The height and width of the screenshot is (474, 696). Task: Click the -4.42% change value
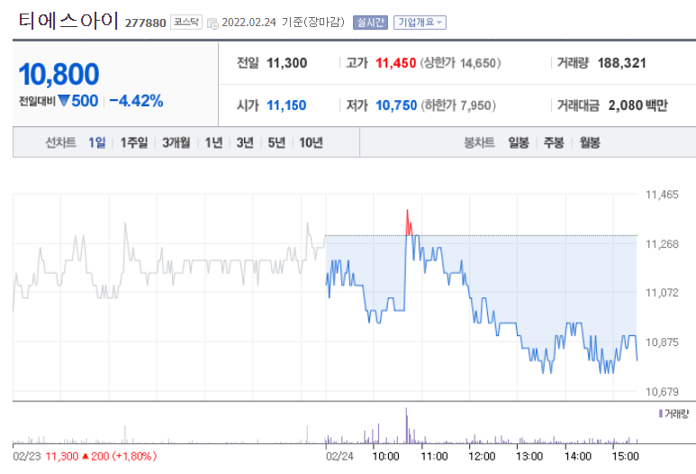point(136,101)
